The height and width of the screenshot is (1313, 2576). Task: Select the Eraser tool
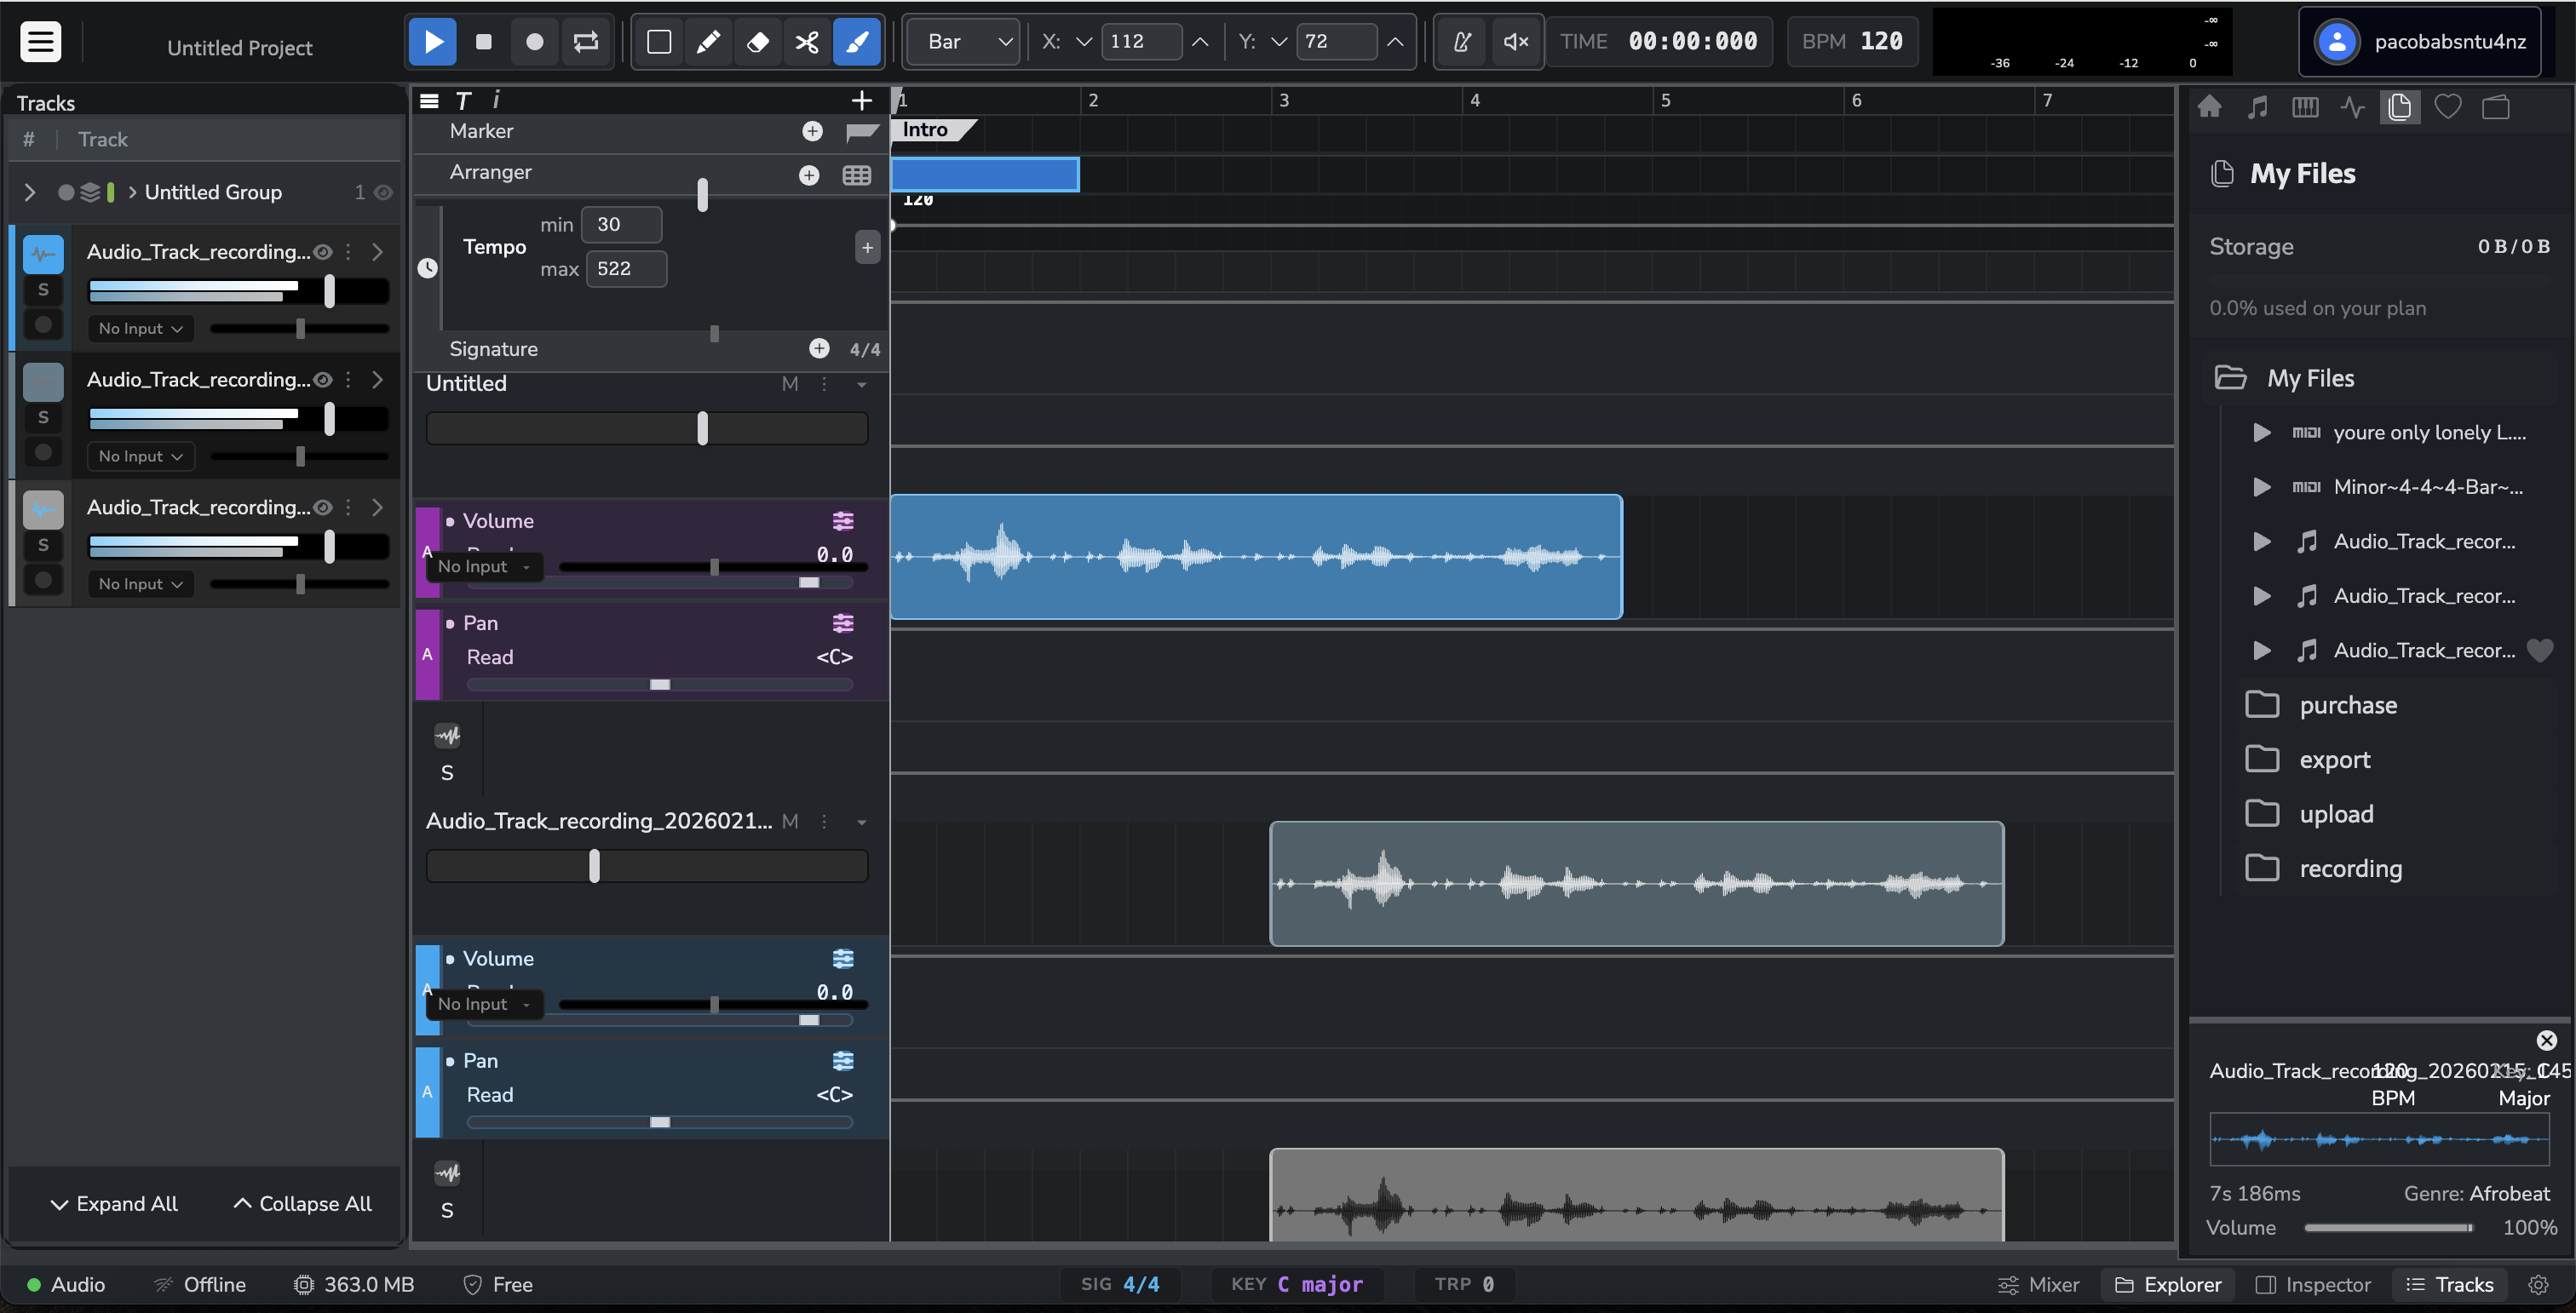(757, 42)
